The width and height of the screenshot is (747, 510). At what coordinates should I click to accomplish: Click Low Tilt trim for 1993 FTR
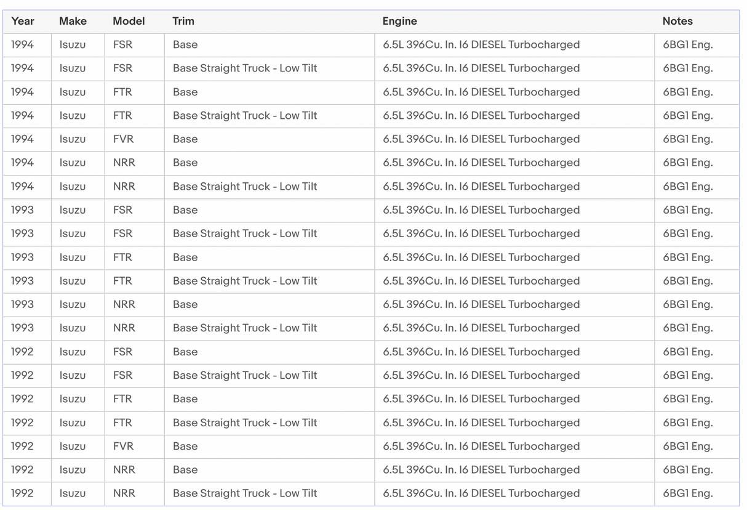[245, 281]
